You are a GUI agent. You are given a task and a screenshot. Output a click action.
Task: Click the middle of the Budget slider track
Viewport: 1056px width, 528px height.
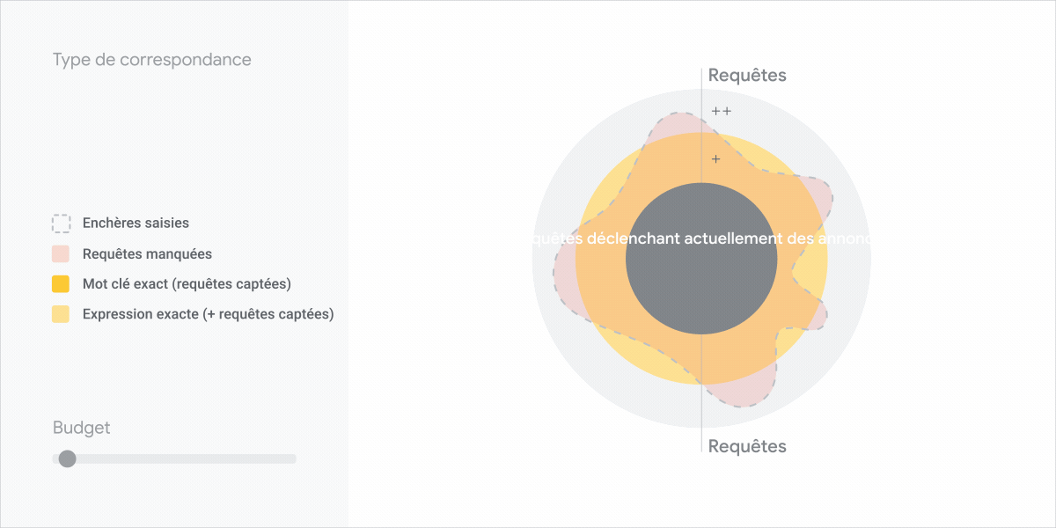(174, 458)
